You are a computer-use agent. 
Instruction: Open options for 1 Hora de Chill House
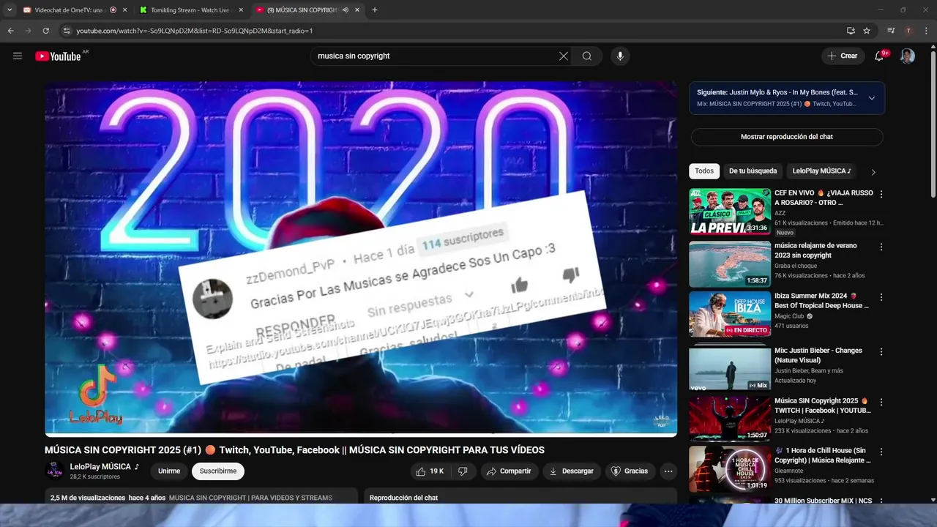coord(881,452)
